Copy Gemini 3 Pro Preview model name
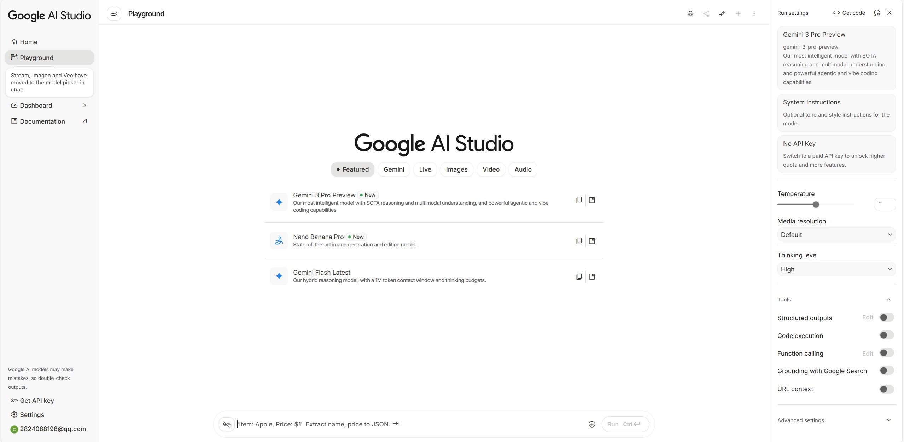 (579, 200)
